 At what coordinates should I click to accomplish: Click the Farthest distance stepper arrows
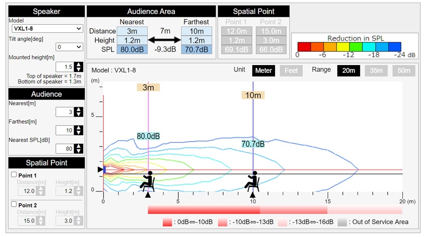click(x=78, y=130)
